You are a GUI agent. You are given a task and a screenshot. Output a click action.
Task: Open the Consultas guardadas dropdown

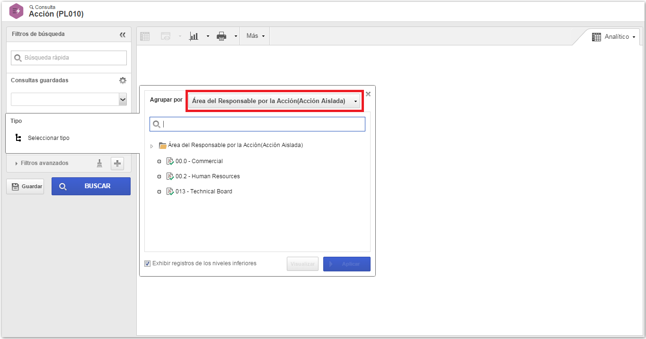coord(69,99)
